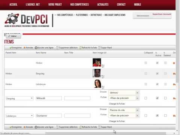The width and height of the screenshot is (180, 135).
Task: Click small image icon beside woman's photo
Action: 103,87
